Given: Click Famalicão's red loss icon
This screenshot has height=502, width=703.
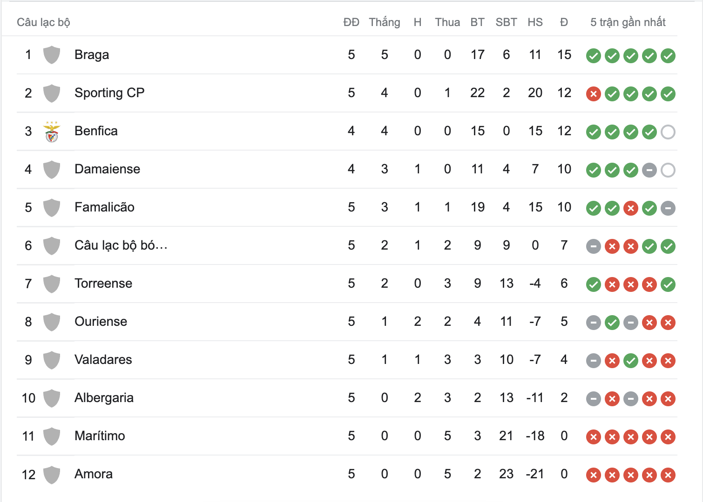Looking at the screenshot, I should point(630,208).
